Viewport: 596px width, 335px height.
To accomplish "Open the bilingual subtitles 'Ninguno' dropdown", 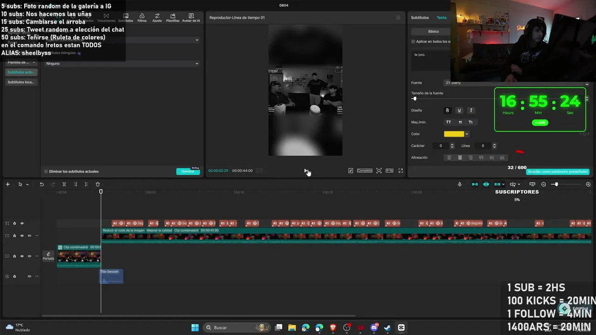I will pos(122,63).
